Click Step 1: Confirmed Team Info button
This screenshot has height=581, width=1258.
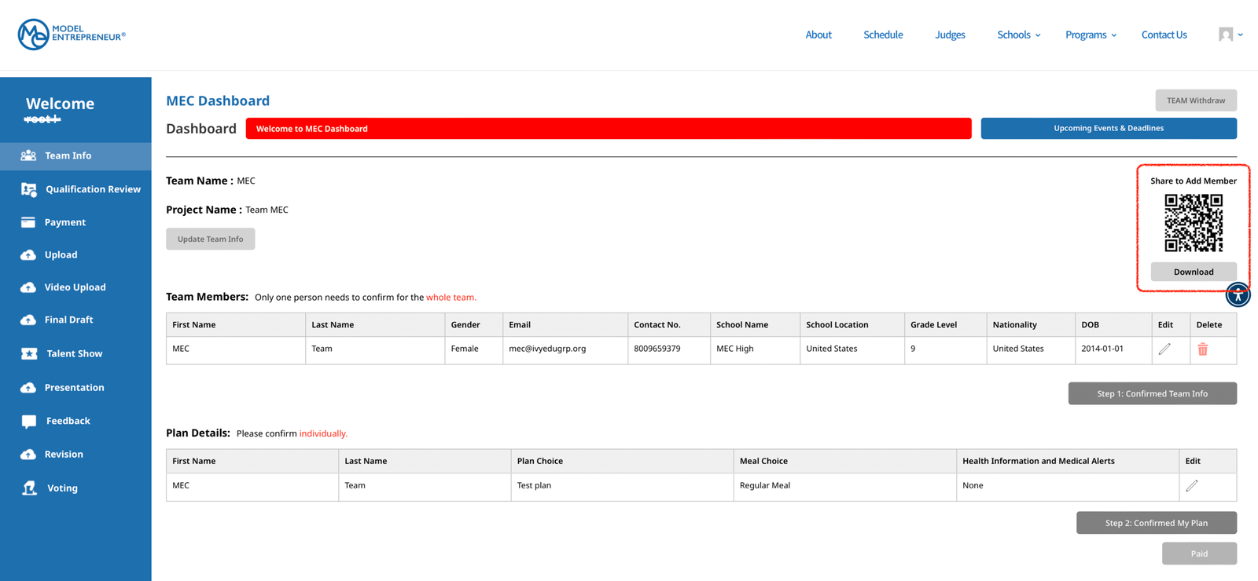click(x=1152, y=393)
